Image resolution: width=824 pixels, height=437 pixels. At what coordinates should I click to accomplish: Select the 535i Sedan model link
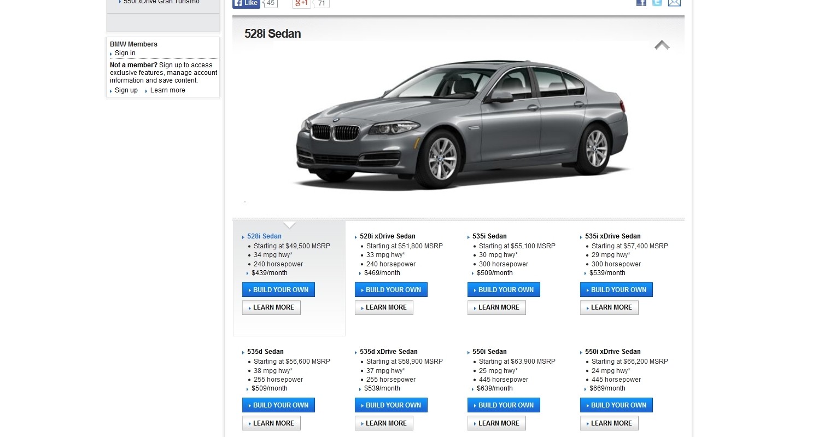(x=489, y=236)
